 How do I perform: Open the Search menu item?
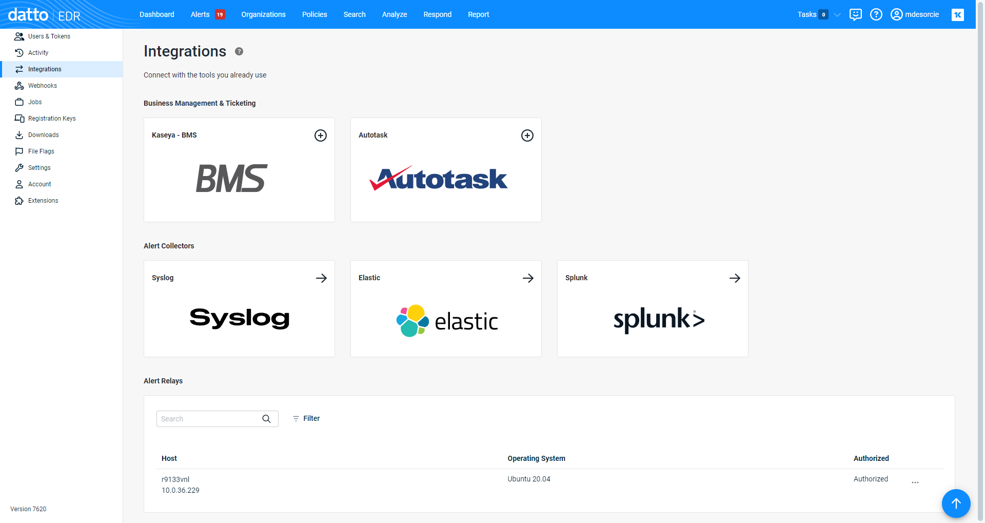pos(354,14)
